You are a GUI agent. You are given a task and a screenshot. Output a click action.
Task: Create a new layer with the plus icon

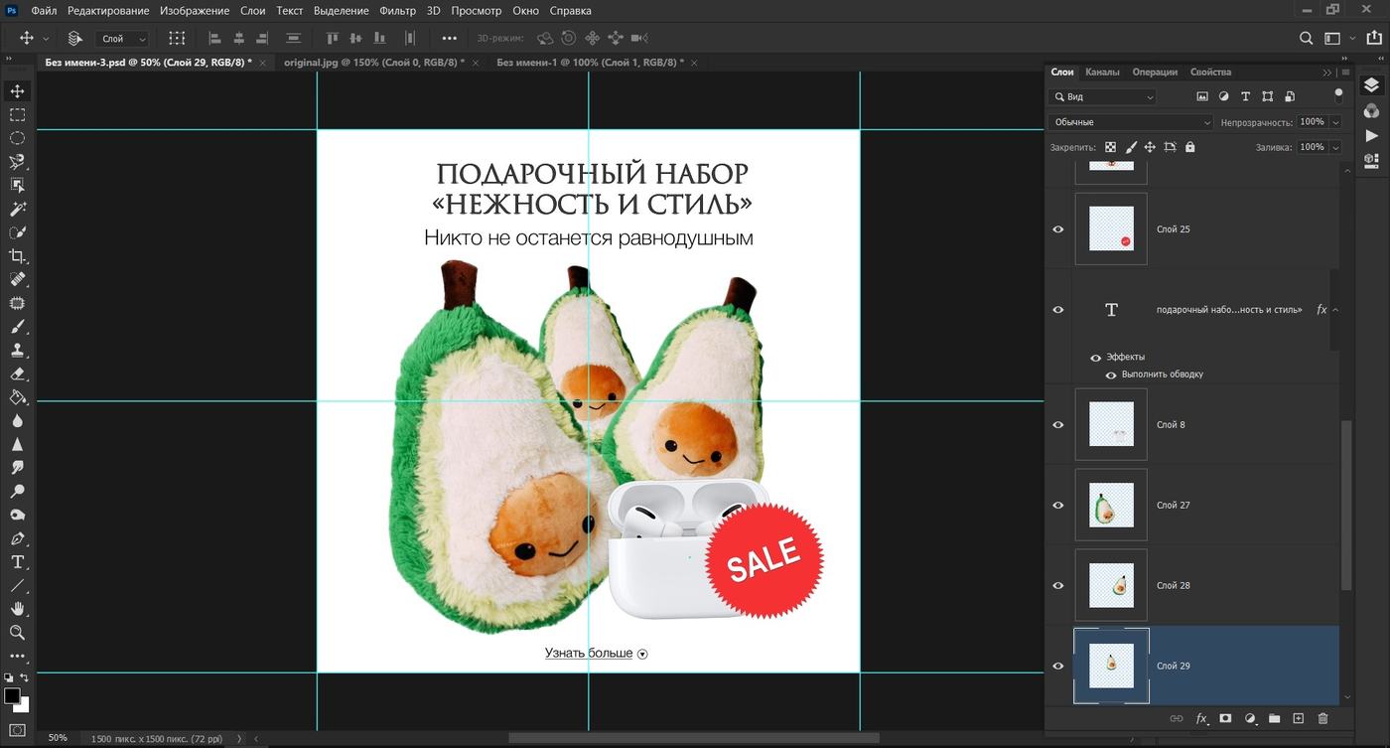tap(1298, 718)
